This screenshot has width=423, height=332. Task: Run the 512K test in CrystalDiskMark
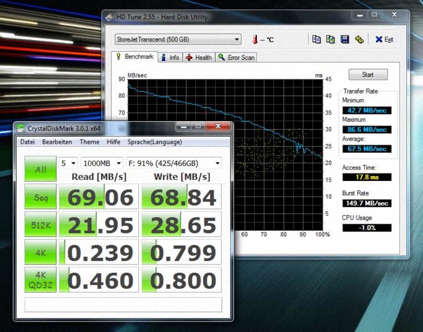40,225
